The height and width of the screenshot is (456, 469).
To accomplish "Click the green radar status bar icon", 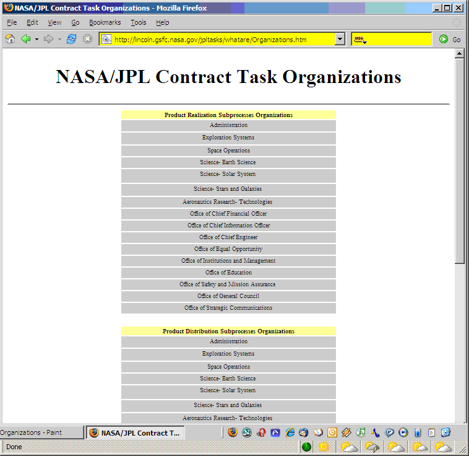I will (307, 447).
